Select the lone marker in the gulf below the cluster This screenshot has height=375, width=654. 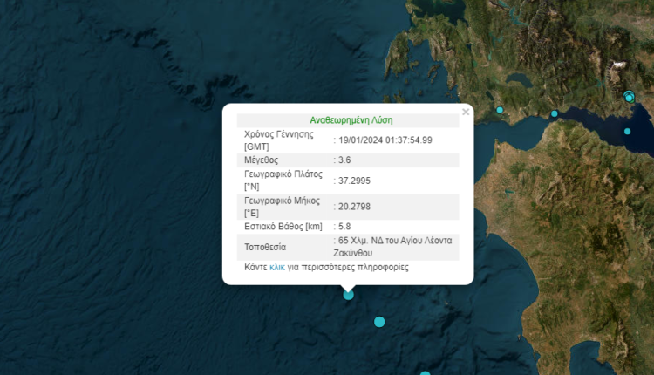627,132
